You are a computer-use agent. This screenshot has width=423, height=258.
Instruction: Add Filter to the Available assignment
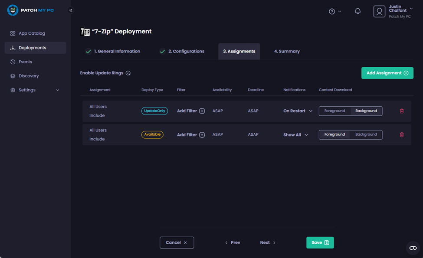[x=191, y=135]
